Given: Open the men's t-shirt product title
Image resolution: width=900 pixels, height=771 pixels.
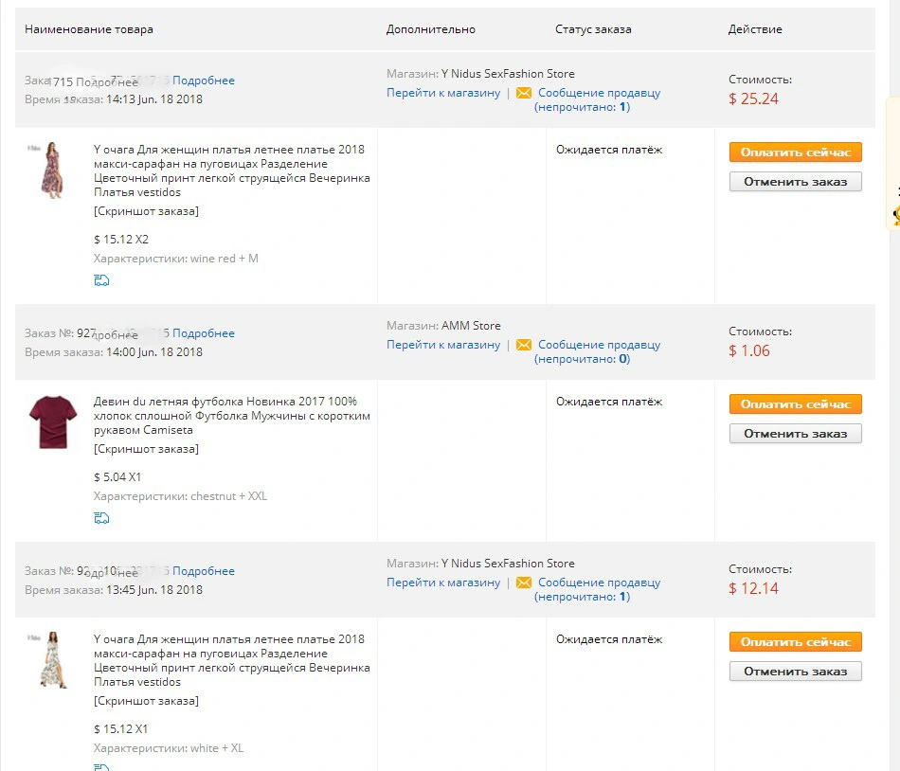Looking at the screenshot, I should (232, 415).
